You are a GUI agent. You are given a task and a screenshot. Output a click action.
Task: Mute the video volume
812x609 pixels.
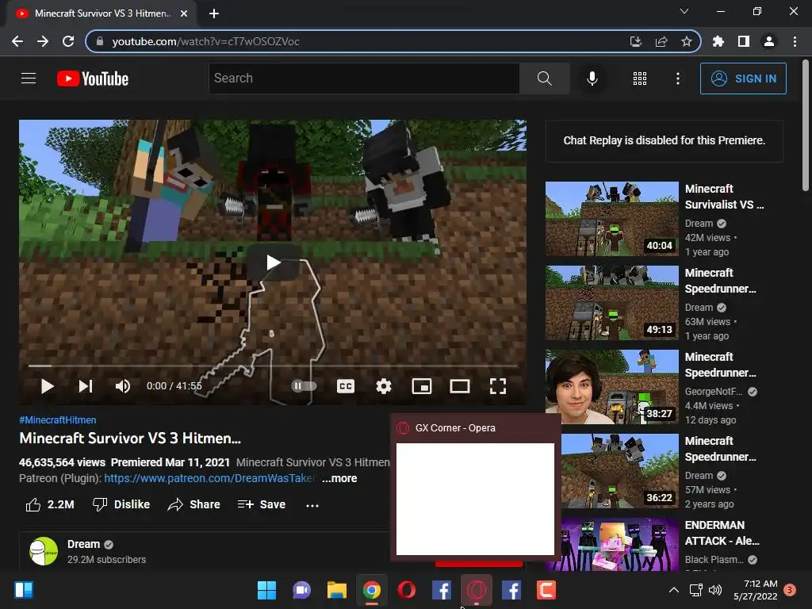tap(123, 386)
